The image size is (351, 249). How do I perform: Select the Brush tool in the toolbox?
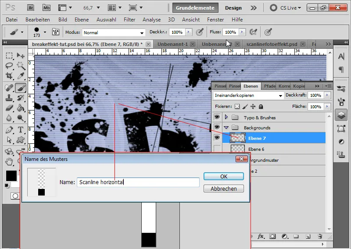(x=21, y=88)
